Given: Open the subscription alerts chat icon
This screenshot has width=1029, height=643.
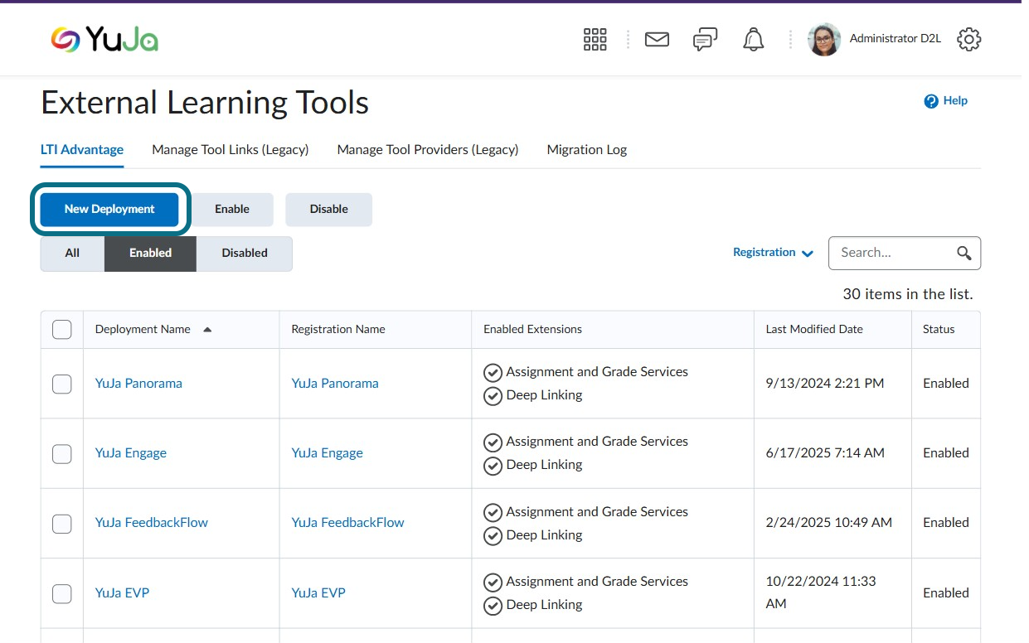Looking at the screenshot, I should (705, 39).
